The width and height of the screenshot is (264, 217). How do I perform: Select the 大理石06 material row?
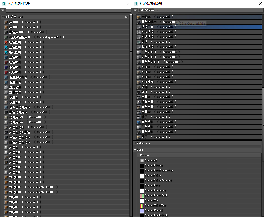[x=67, y=172]
